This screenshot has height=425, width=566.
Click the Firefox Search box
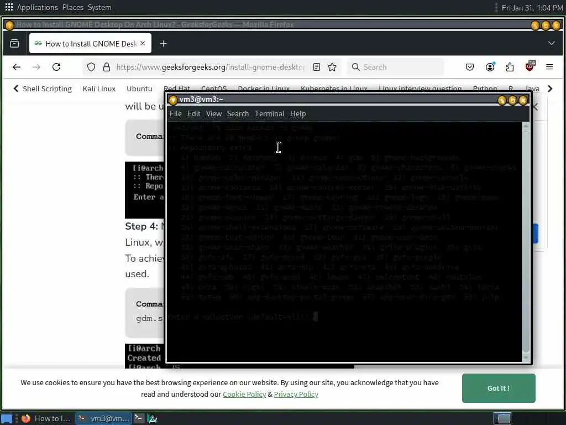point(396,67)
